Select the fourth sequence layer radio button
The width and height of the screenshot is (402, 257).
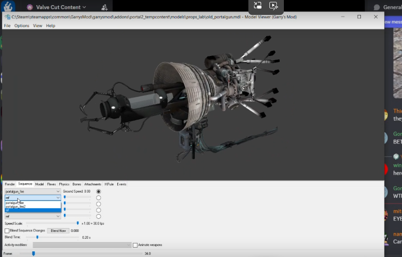click(99, 210)
